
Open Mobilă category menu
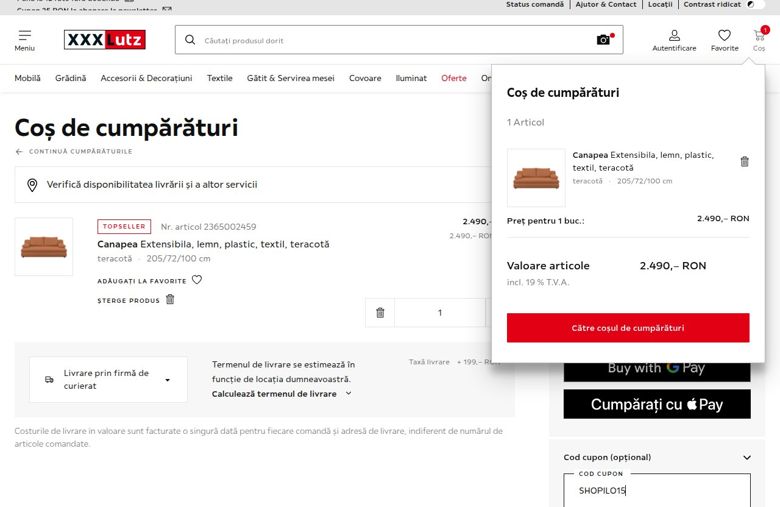(27, 78)
